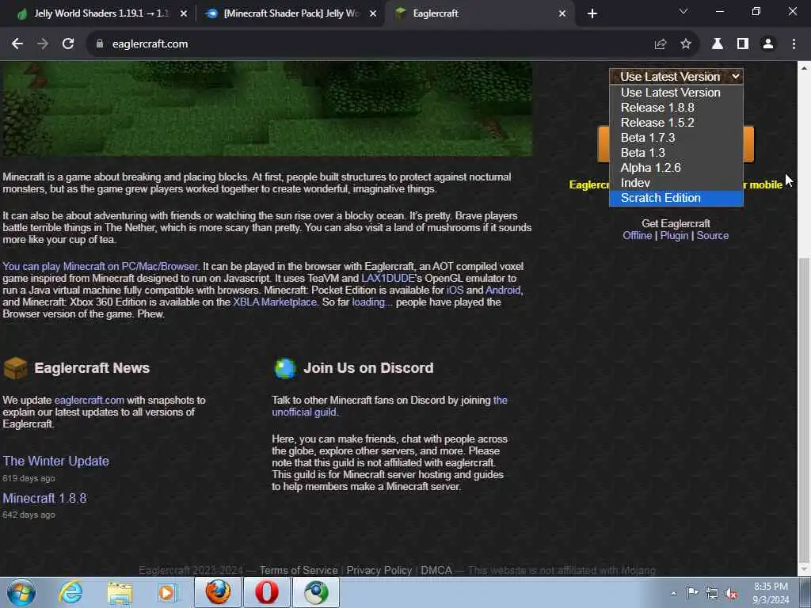Click the padlock site info icon
This screenshot has width=811, height=608.
[x=100, y=44]
